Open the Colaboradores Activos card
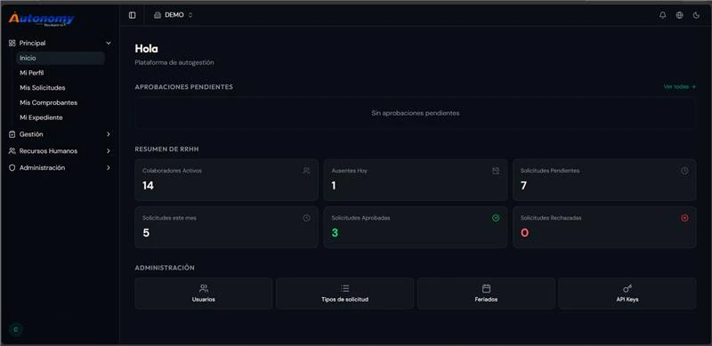This screenshot has width=712, height=346. click(227, 180)
